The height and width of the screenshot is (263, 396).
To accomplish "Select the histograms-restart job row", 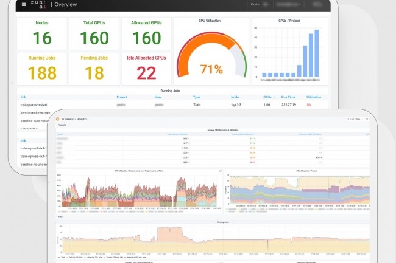I will 172,104.
